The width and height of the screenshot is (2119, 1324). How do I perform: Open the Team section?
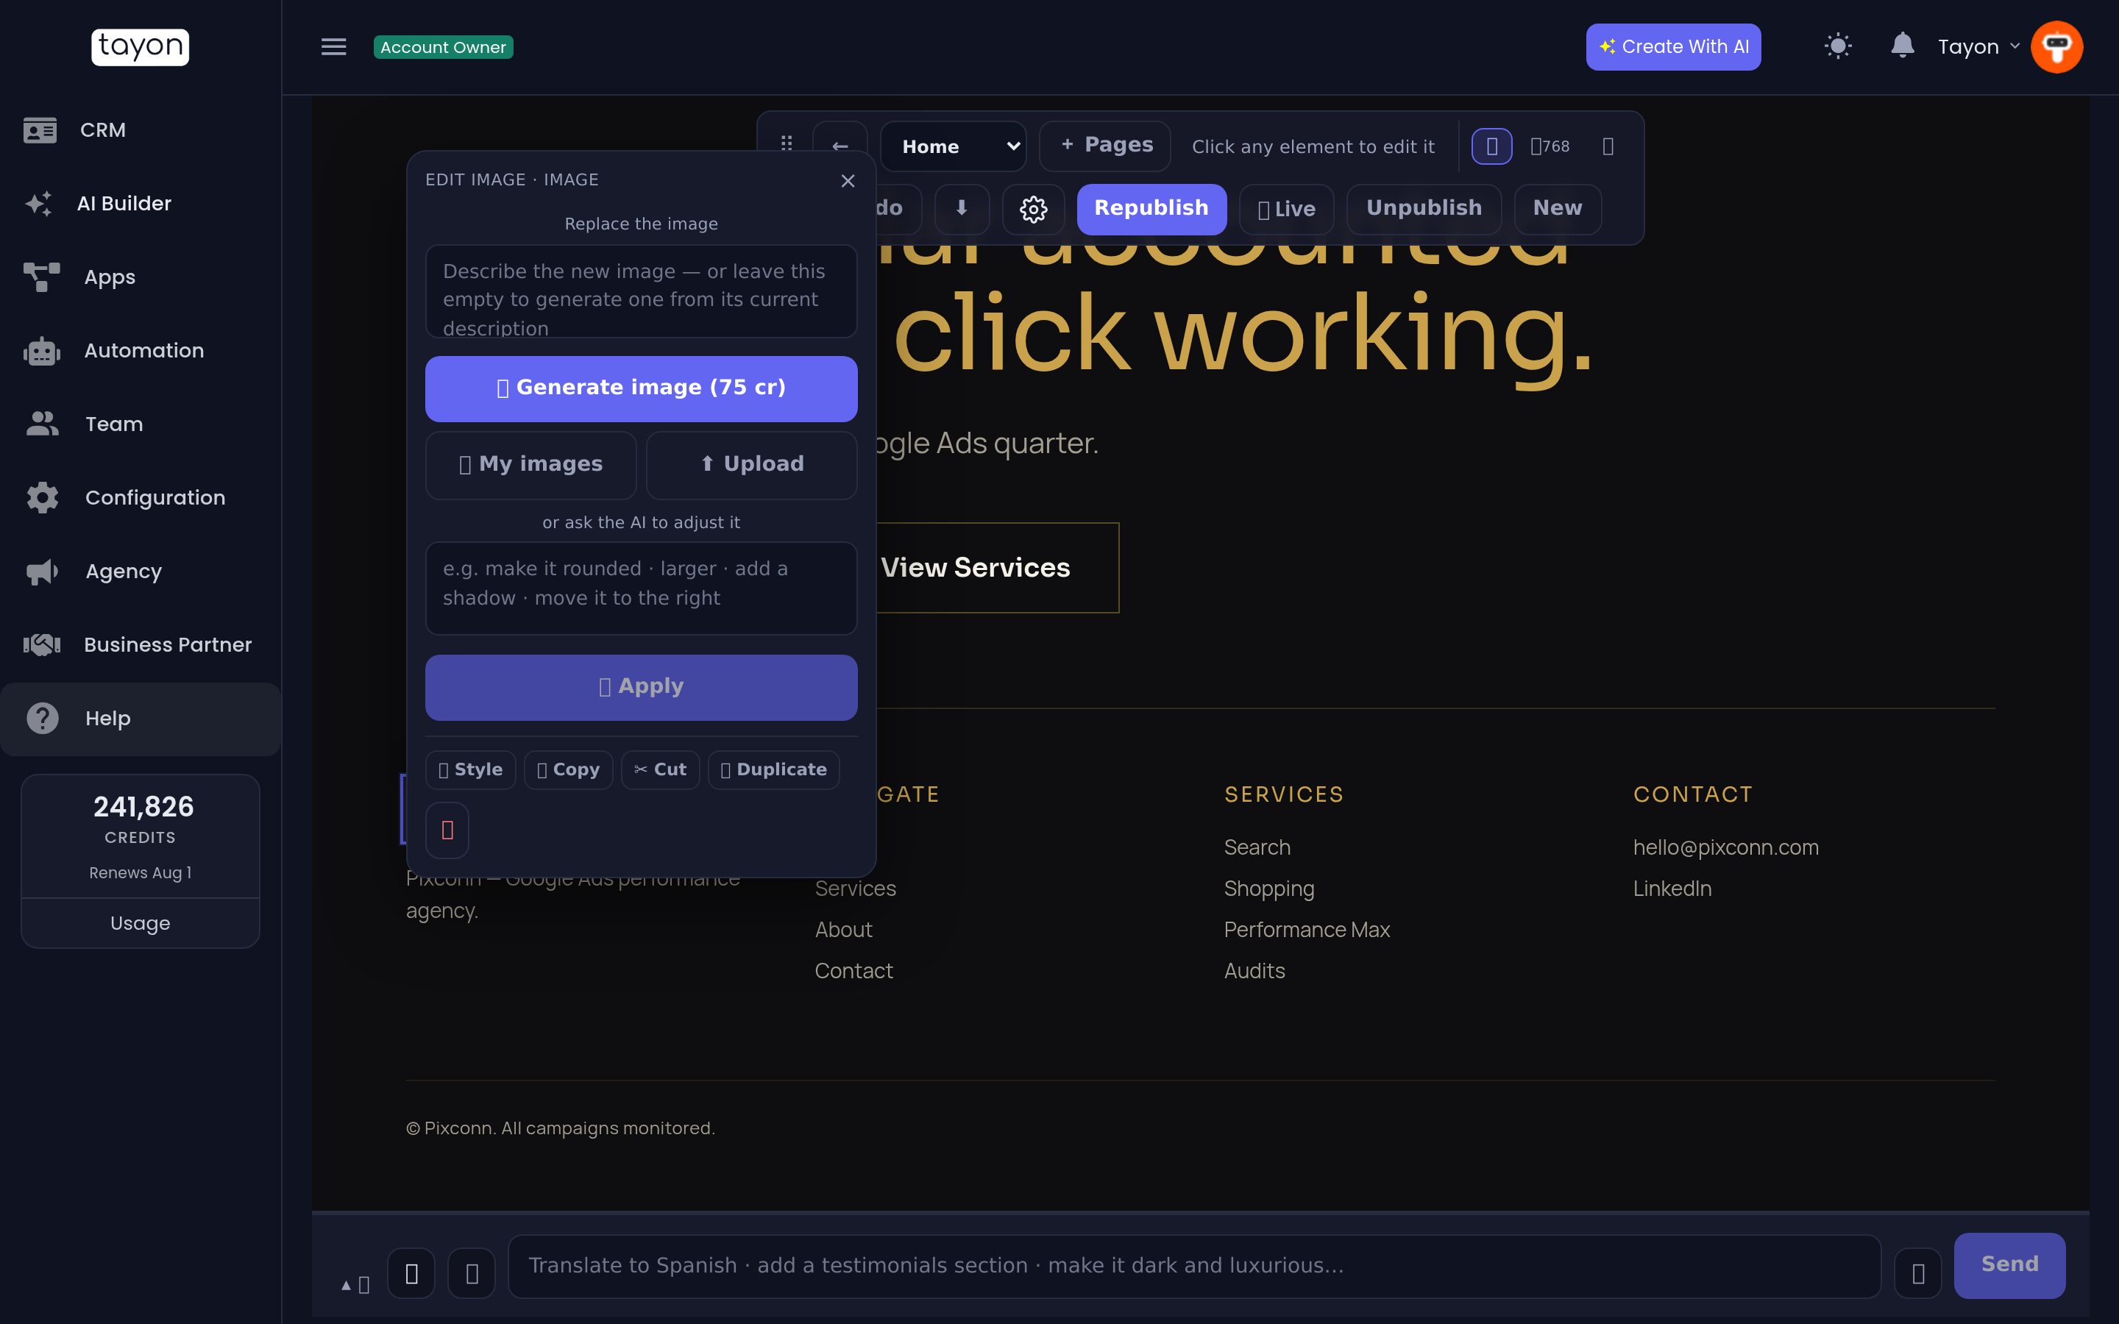click(140, 424)
